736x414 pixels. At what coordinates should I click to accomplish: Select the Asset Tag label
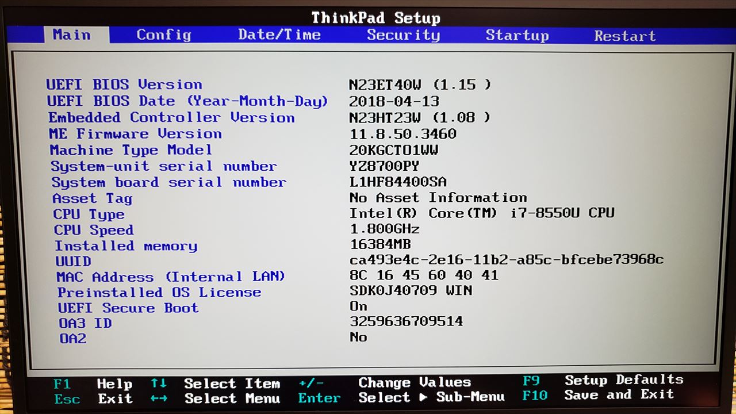[x=92, y=198]
